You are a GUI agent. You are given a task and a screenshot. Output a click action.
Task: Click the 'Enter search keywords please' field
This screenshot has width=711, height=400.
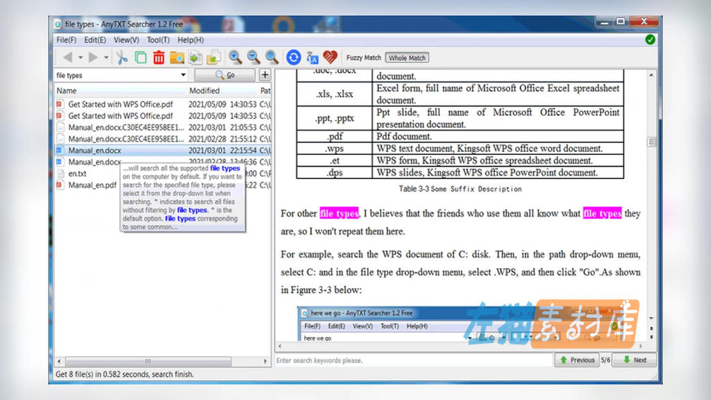[414, 360]
